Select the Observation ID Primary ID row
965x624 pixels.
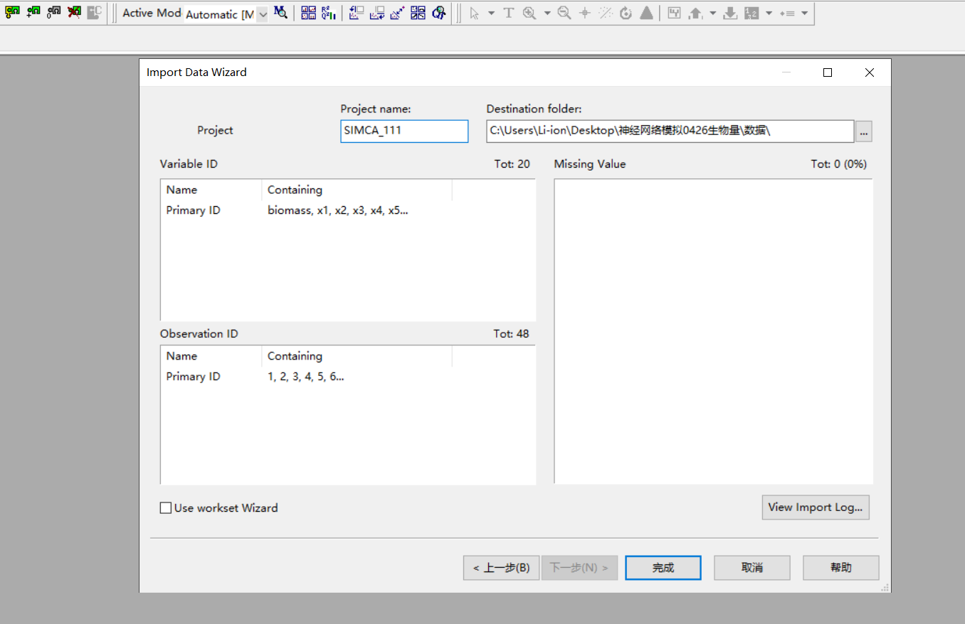tap(347, 377)
